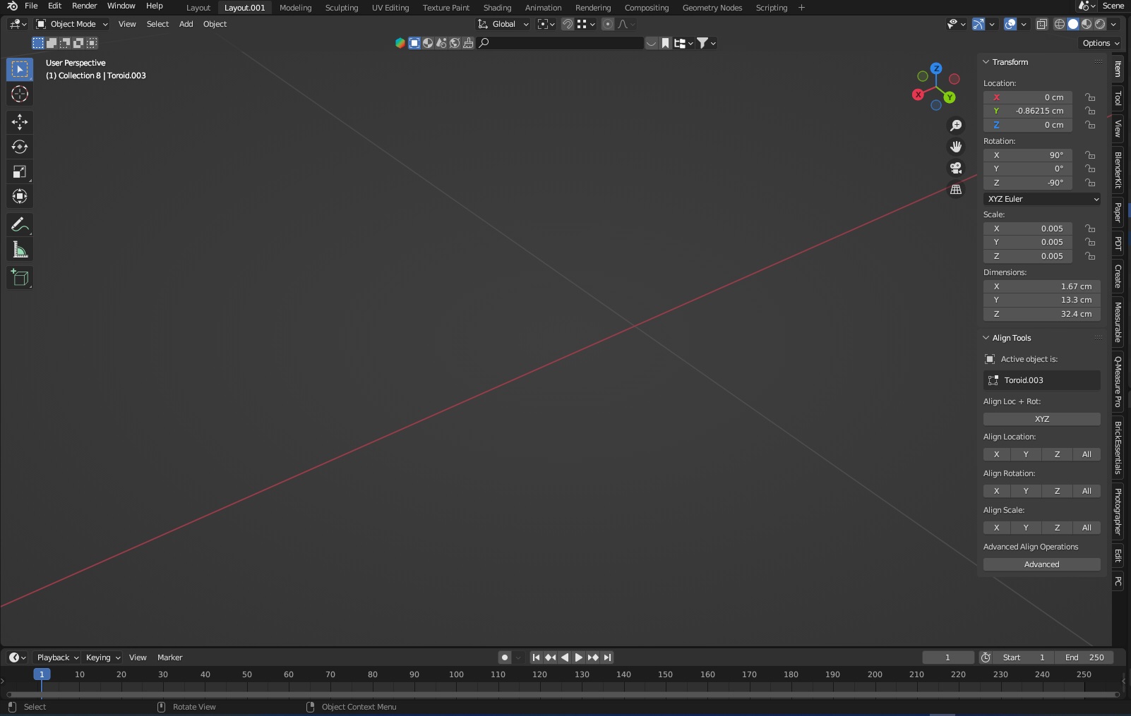Select the Scale tool
Image resolution: width=1131 pixels, height=716 pixels.
[x=20, y=171]
